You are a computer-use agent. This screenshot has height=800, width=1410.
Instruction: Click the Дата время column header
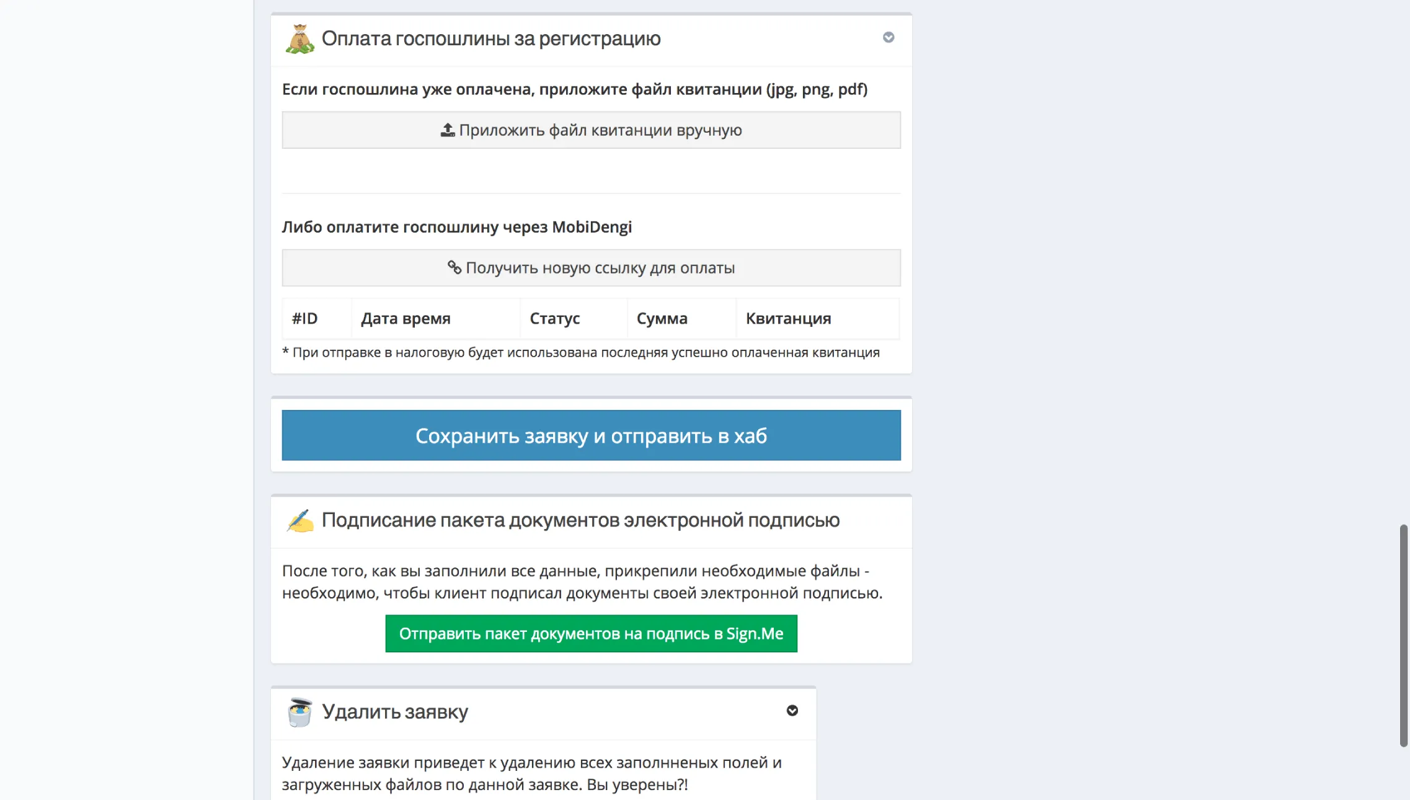406,319
